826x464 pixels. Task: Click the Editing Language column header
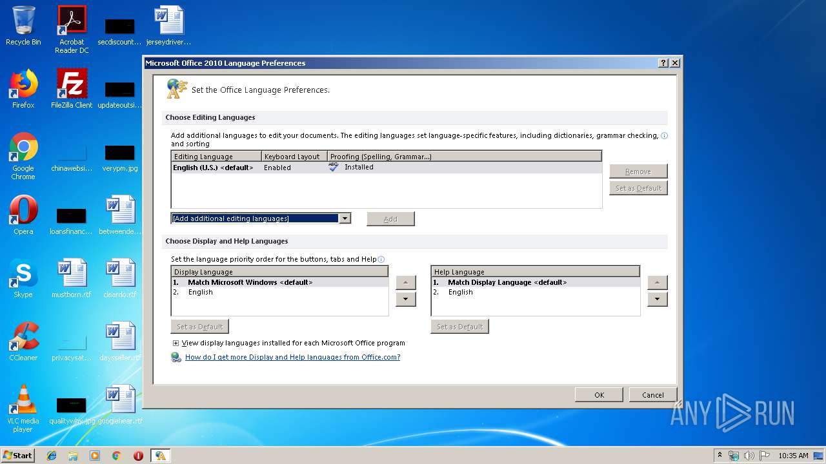pyautogui.click(x=216, y=157)
